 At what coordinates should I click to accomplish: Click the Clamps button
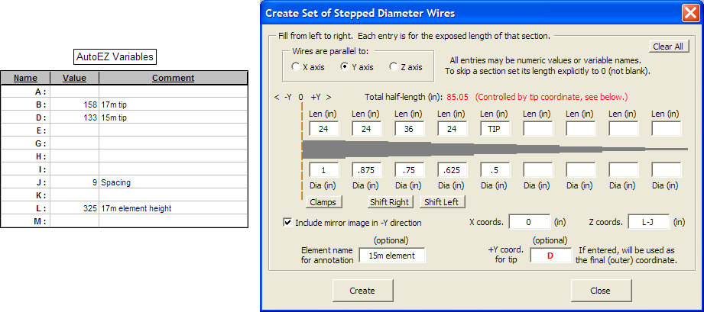[324, 202]
